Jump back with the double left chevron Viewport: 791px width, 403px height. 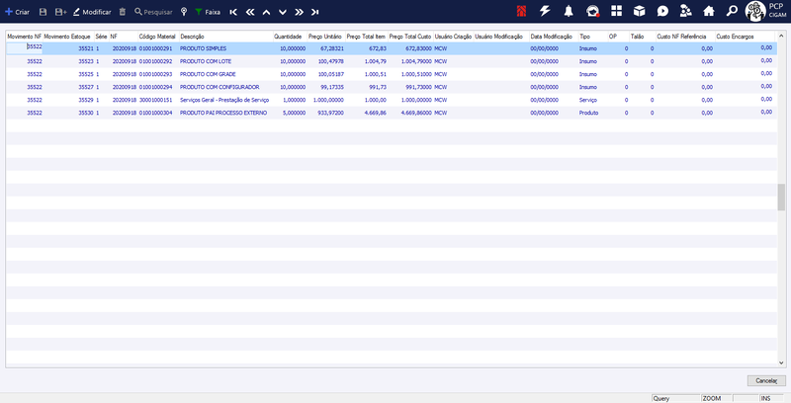(250, 12)
